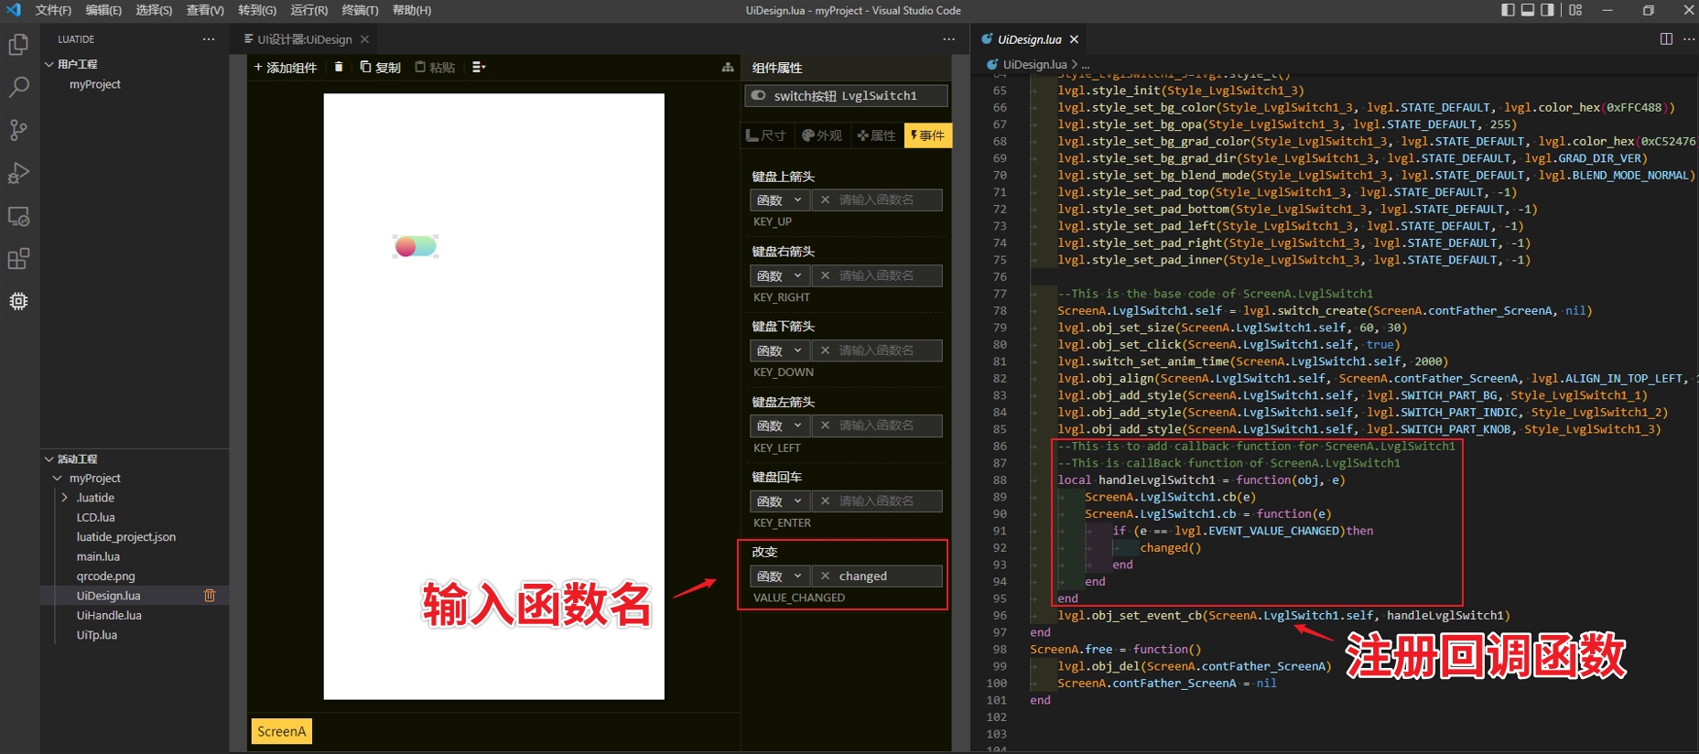Screen dimensions: 1699x754
Task: Clear the 键盘回车 function name field
Action: point(825,501)
